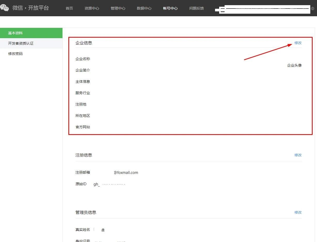Select 基本资料 in the sidebar

(x=31, y=33)
